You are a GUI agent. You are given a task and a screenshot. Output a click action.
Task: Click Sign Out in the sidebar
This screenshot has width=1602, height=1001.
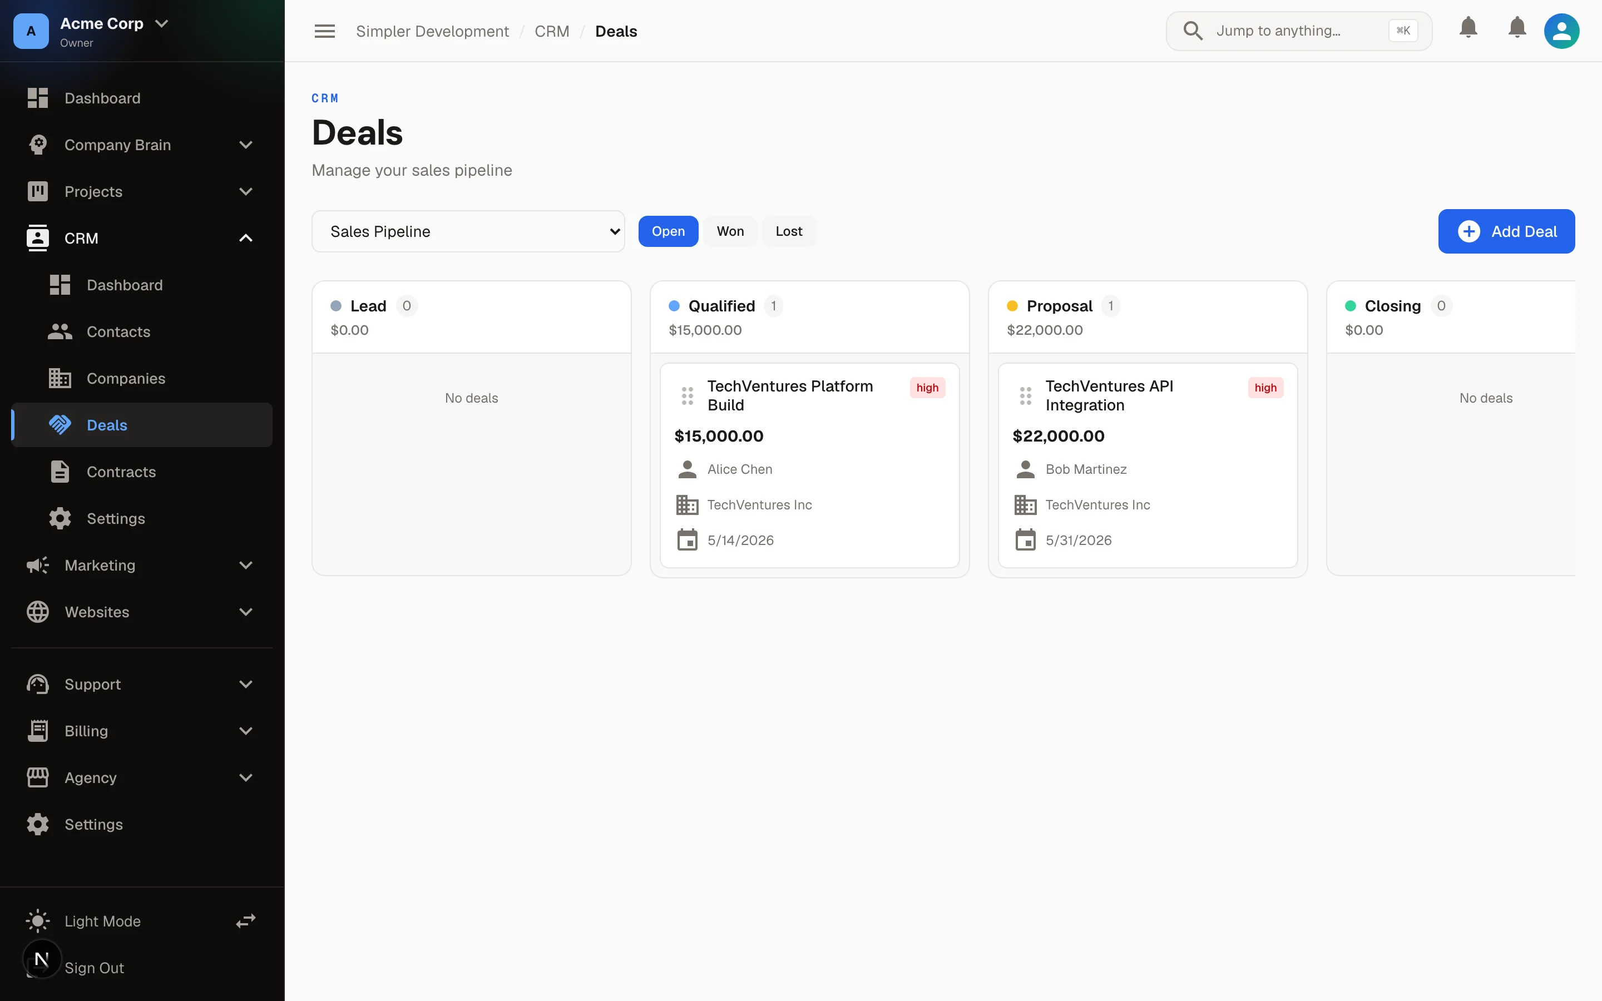point(94,968)
